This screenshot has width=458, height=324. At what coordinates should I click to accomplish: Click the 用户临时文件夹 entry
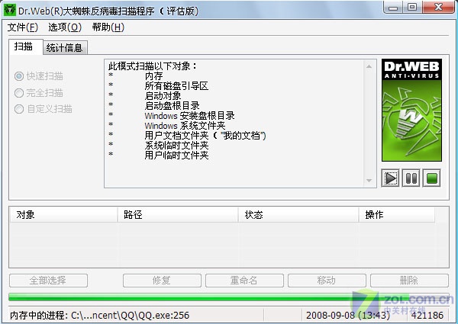click(176, 156)
